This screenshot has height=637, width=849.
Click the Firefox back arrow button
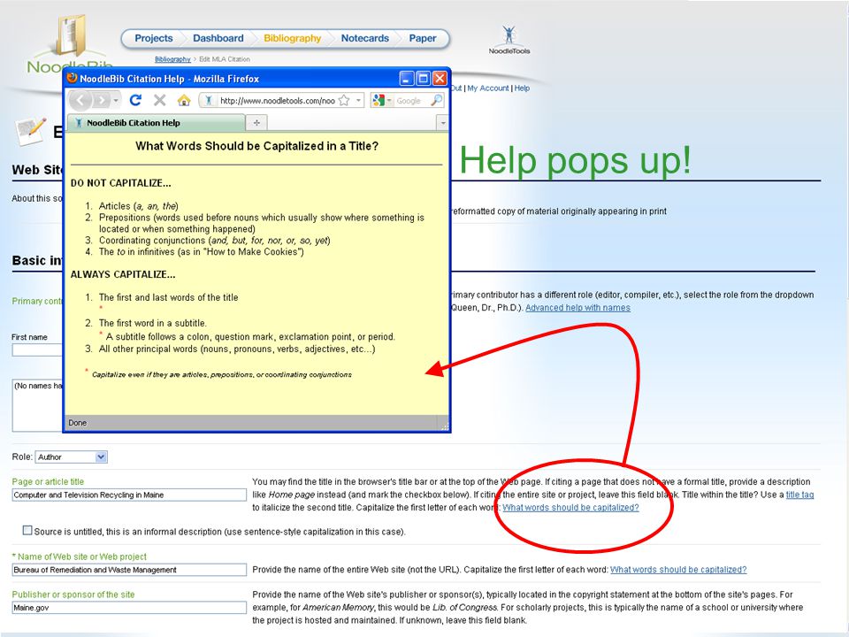pyautogui.click(x=80, y=100)
